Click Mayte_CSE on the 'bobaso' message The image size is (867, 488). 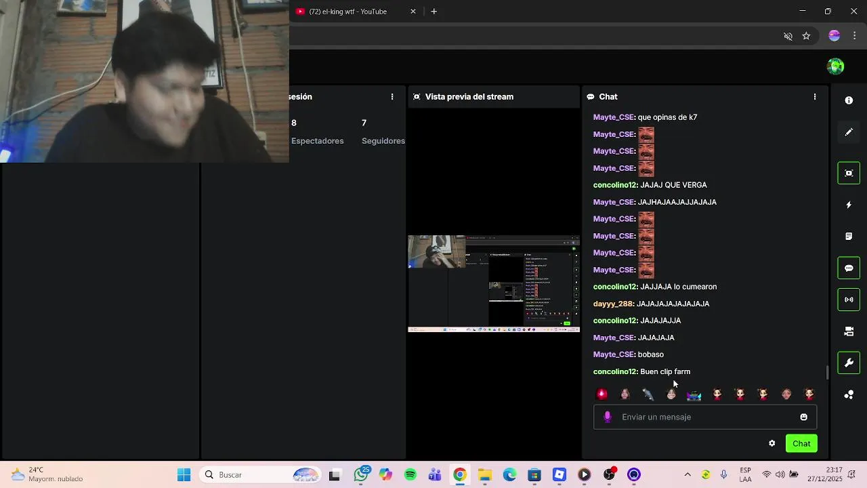[x=613, y=354]
